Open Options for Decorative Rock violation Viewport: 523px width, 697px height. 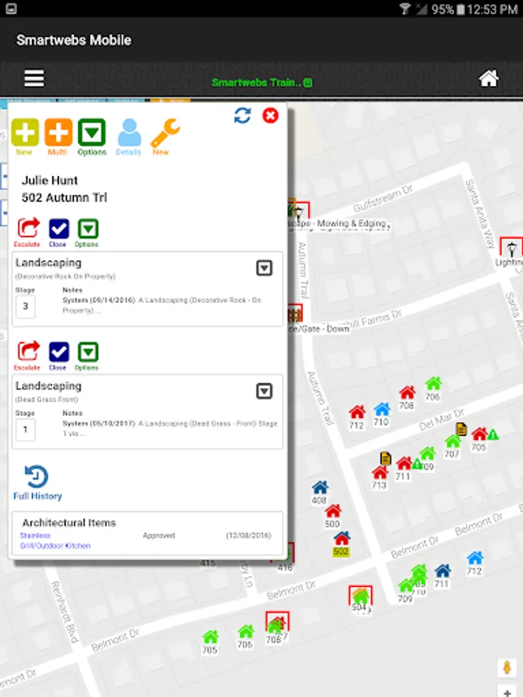point(88,229)
